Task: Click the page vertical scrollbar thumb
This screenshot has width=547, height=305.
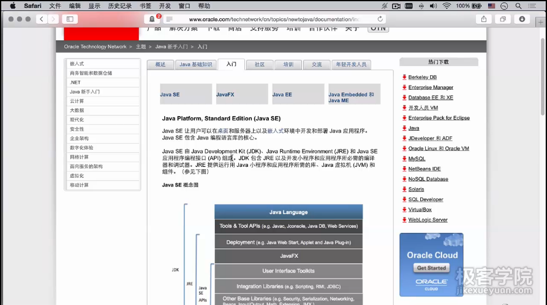Action: pos(543,76)
